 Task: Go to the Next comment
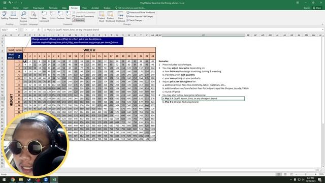68,16
